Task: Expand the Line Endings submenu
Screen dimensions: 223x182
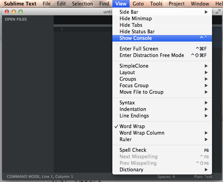Action: 162,116
